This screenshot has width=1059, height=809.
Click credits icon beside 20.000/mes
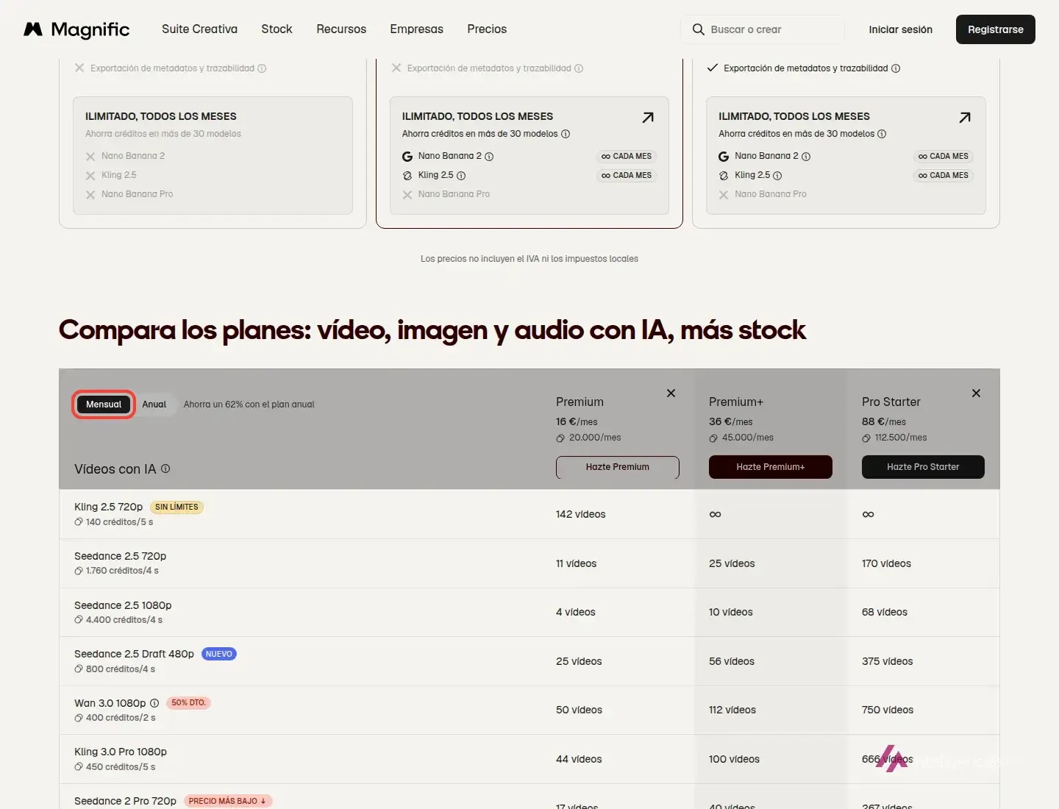pyautogui.click(x=560, y=438)
